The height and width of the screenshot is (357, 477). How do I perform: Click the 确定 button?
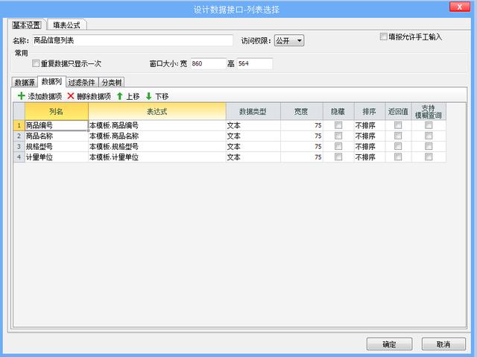pyautogui.click(x=389, y=344)
